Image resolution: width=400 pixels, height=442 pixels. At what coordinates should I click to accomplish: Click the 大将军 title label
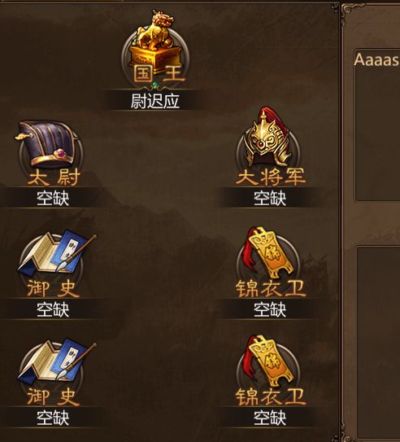pos(270,177)
